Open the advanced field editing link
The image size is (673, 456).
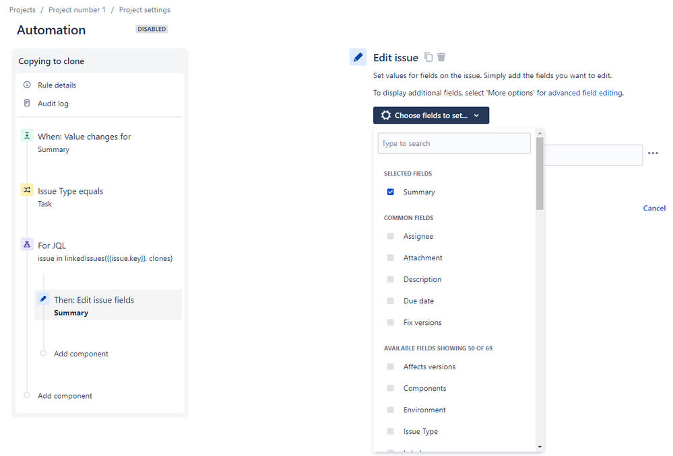[x=585, y=93]
